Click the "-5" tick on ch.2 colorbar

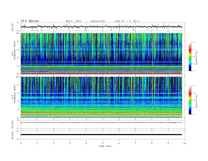click(194, 100)
